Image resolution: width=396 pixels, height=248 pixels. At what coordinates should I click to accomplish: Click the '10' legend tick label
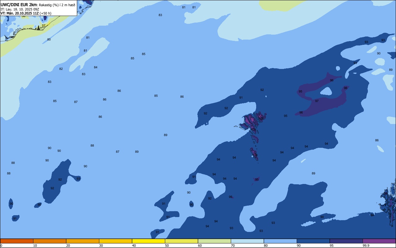pos(35,246)
